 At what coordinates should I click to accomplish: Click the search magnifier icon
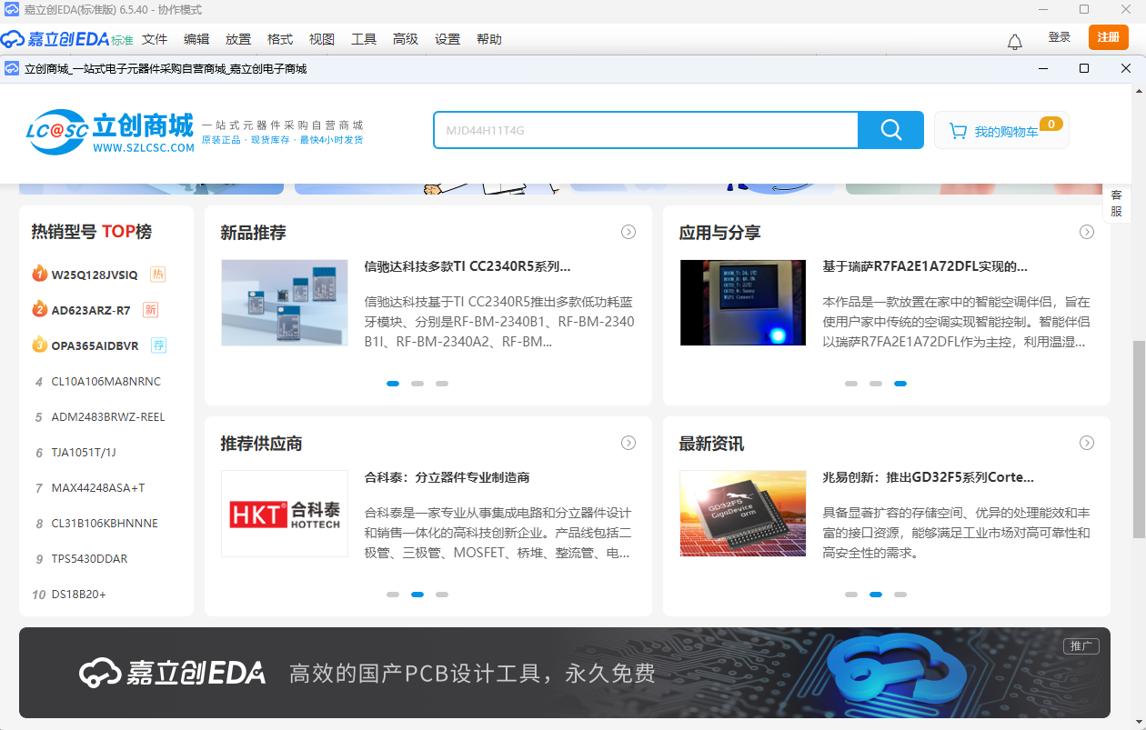tap(890, 130)
